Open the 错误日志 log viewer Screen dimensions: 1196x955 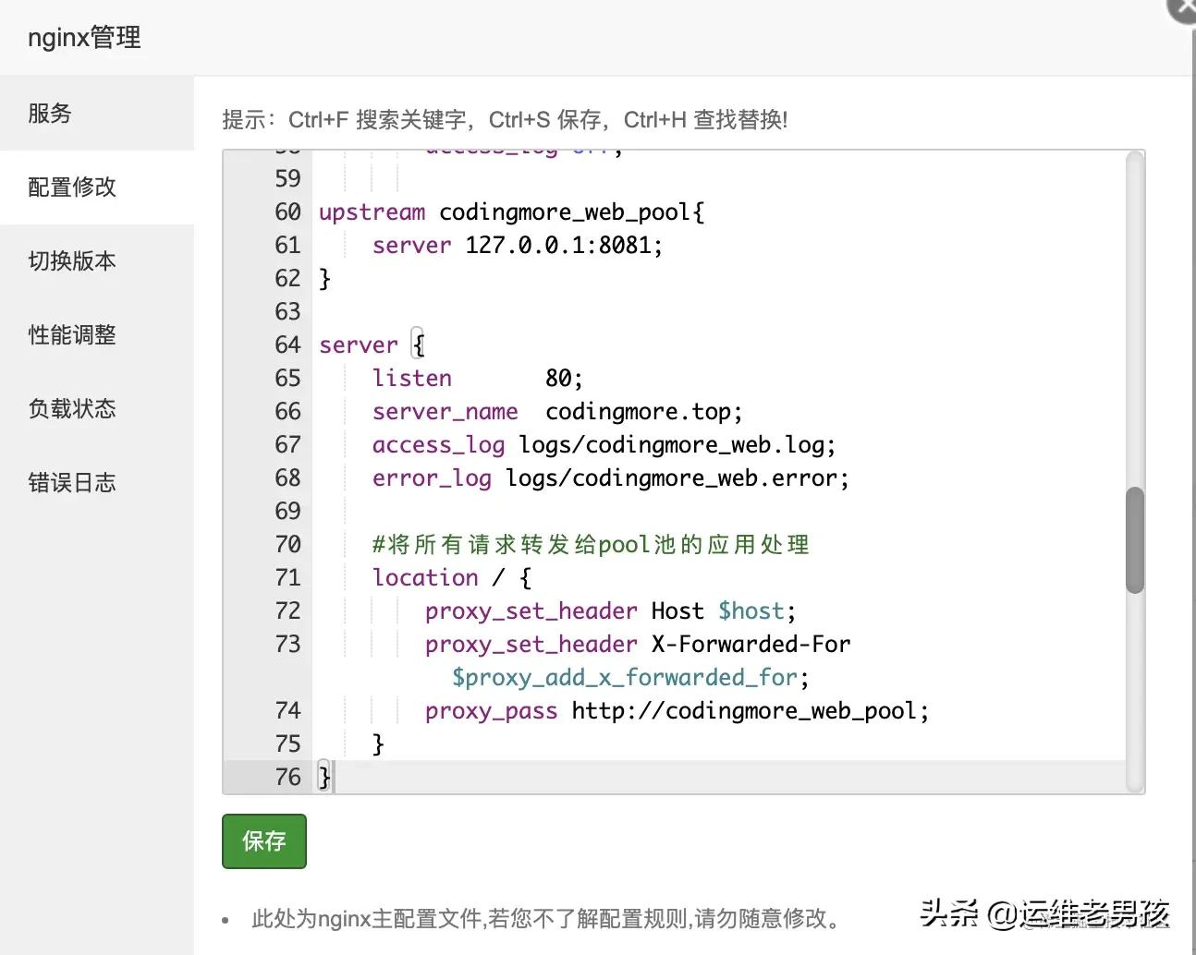[72, 482]
